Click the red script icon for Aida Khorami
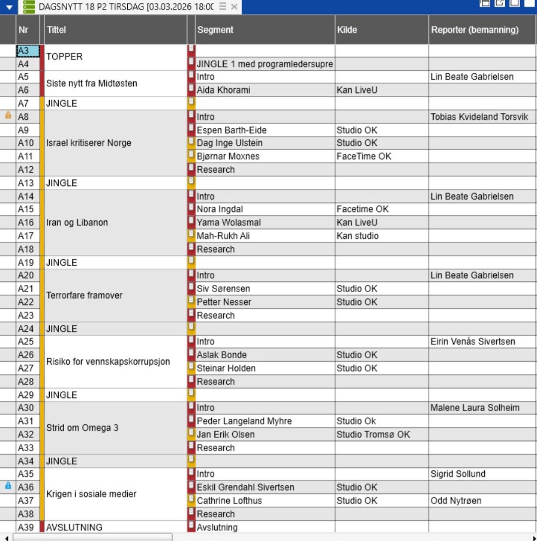The image size is (537, 541). 191,89
